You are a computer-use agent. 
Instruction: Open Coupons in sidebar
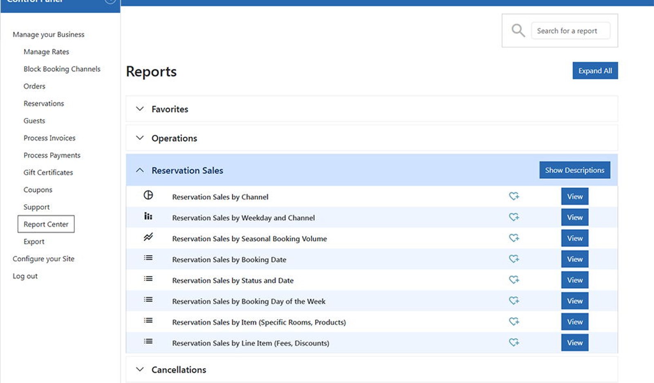click(x=38, y=190)
